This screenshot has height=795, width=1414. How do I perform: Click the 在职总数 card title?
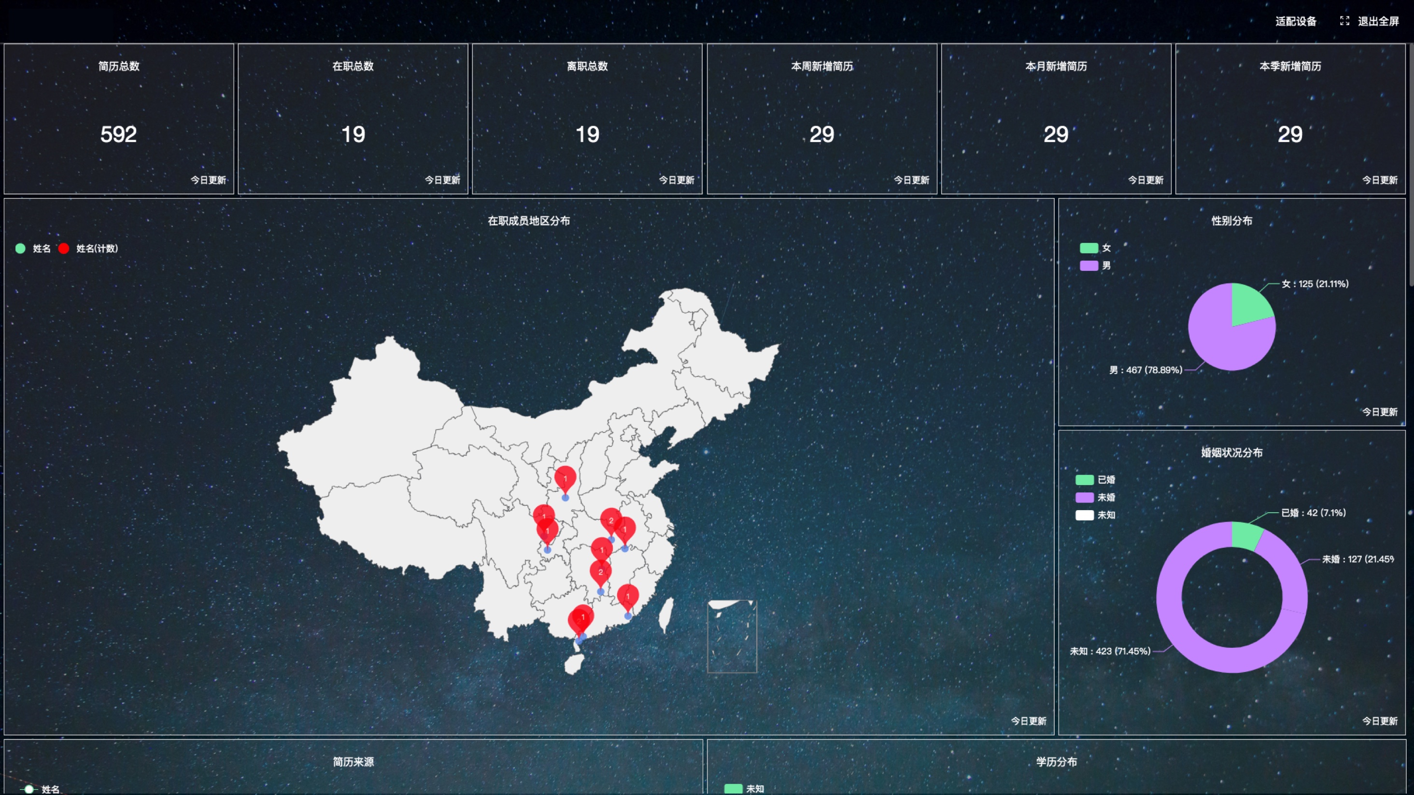pos(353,66)
